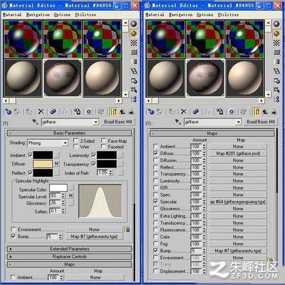Enable the Glossiness map checkbox
The width and height of the screenshot is (285, 285).
pos(156,209)
